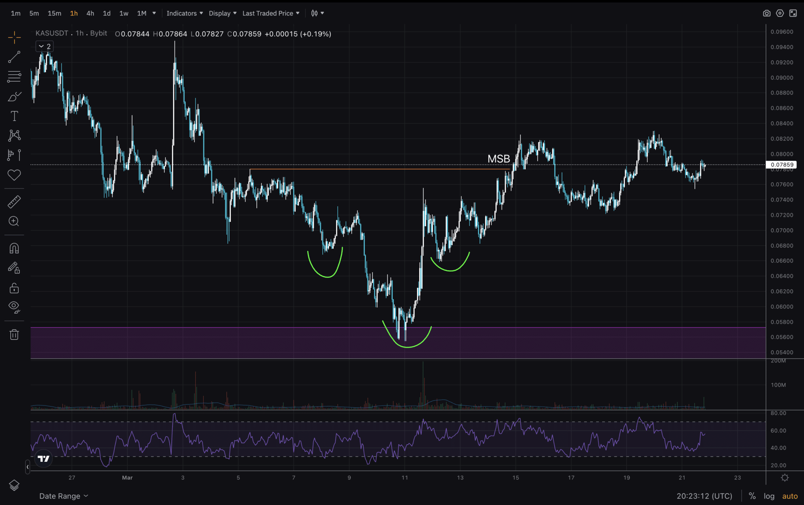The image size is (804, 505).
Task: Toggle stay in drawing mode
Action: tap(14, 268)
